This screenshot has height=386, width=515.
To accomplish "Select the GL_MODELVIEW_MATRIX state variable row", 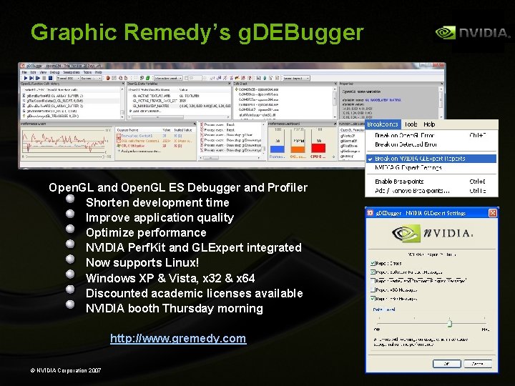I will [x=179, y=106].
